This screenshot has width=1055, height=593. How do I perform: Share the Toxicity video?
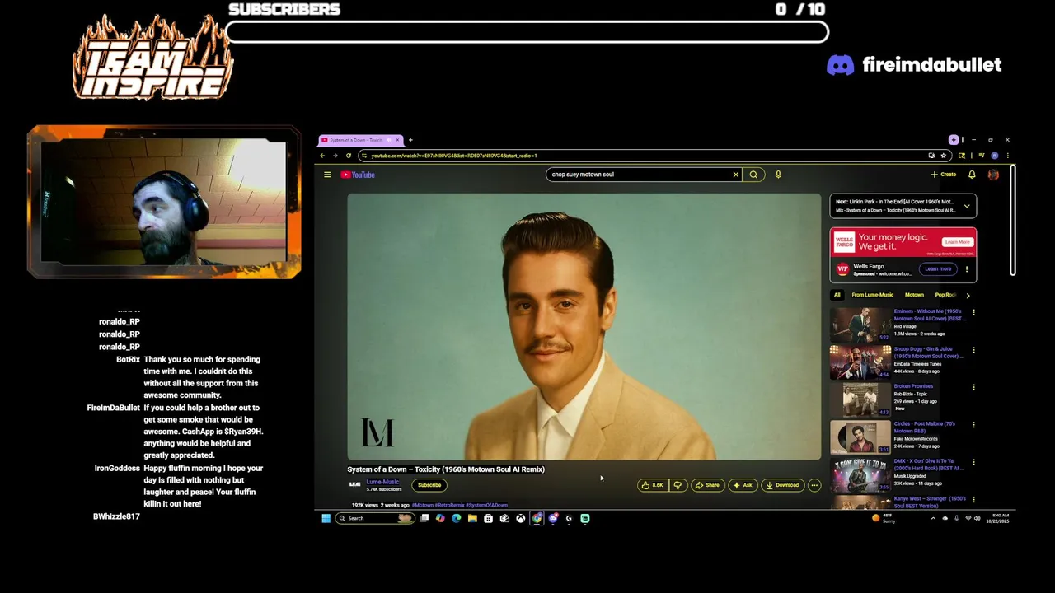[707, 485]
